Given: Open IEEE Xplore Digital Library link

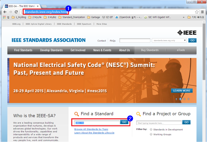Looking at the screenshot, I should click(39, 24).
